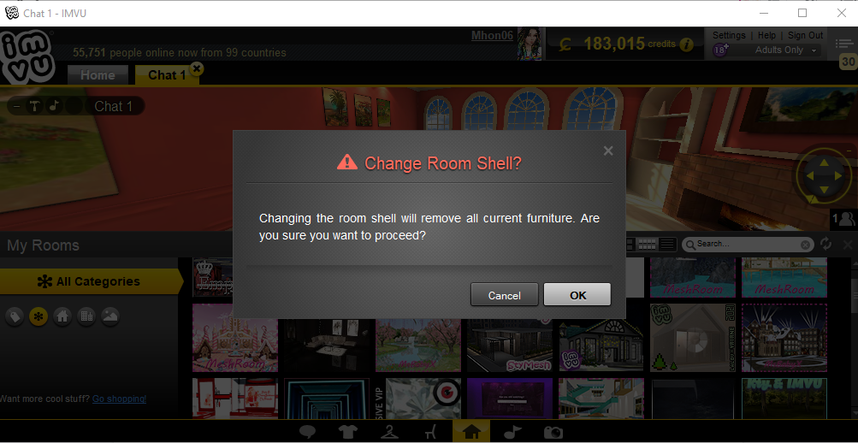The width and height of the screenshot is (858, 443).
Task: Open the Adults Only dropdown
Action: pos(786,50)
